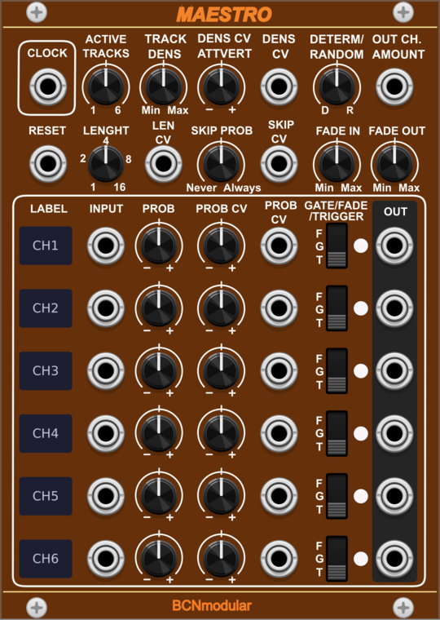This screenshot has width=440, height=620.
Task: Click the TRACK DENS knob
Action: pos(164,86)
